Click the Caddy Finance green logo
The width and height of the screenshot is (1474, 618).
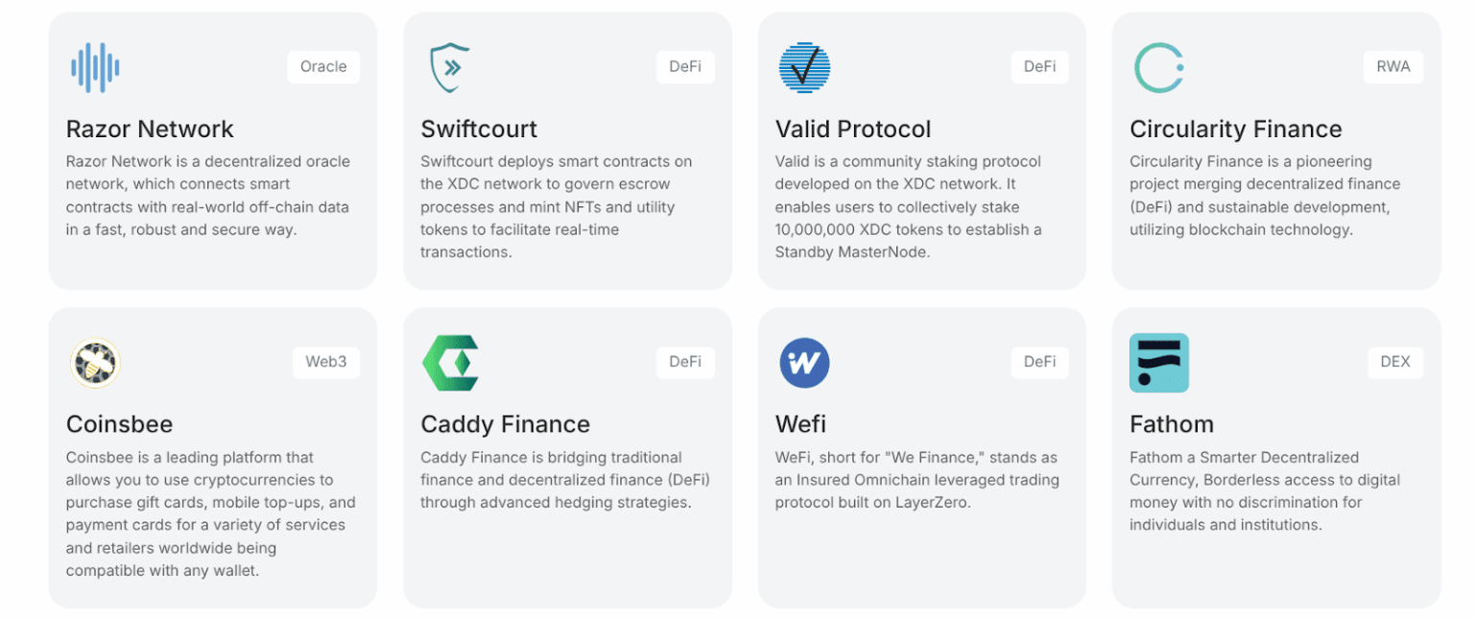click(450, 363)
